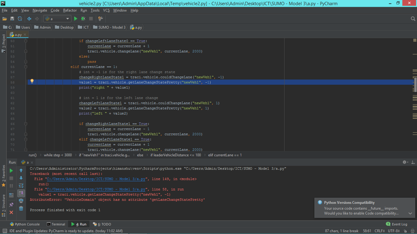Screen dimensions: 417x234
Task: Click the Search Everywhere magnifier icon
Action: [413, 19]
